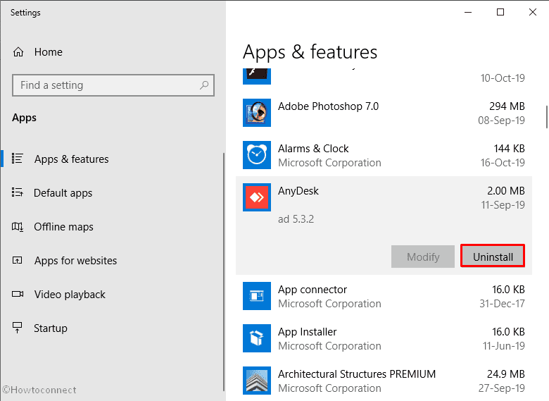Close the Settings window
Viewport: 549px width, 401px height.
tap(533, 12)
